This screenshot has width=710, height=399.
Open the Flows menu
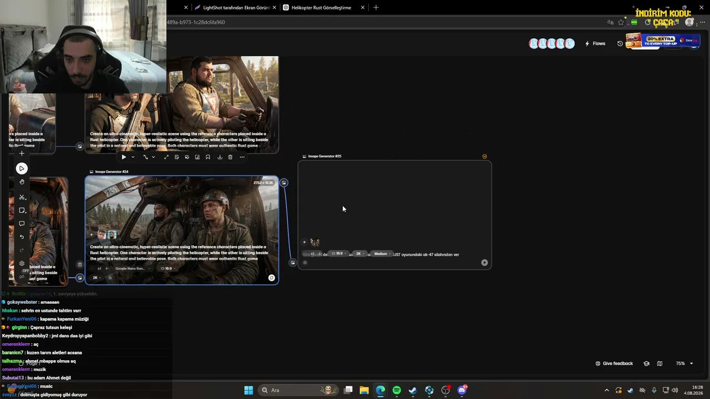(x=595, y=44)
